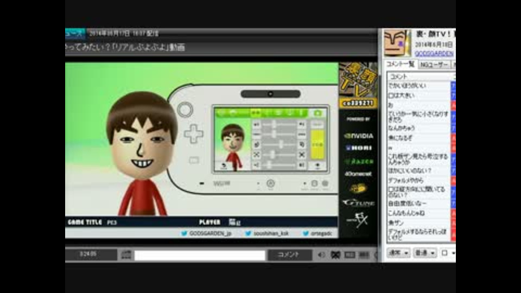
Task: Open the color square dropdown
Action: point(448,253)
